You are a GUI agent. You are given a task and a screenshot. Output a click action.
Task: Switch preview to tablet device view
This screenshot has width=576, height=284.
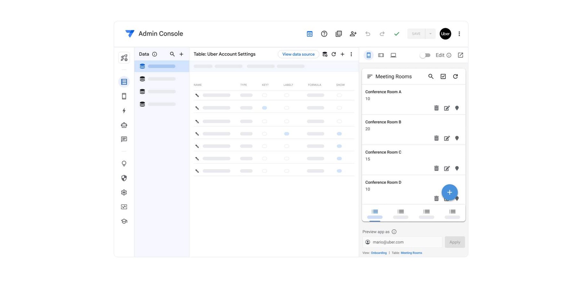pos(381,55)
